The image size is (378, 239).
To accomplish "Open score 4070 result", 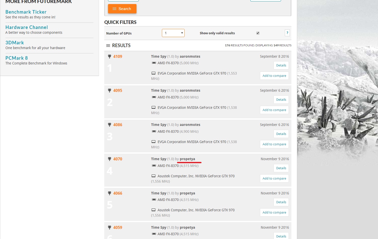I will click(118, 159).
